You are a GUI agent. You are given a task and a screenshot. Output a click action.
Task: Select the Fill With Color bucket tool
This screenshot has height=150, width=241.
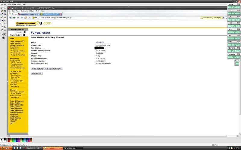pyautogui.click(x=5, y=10)
